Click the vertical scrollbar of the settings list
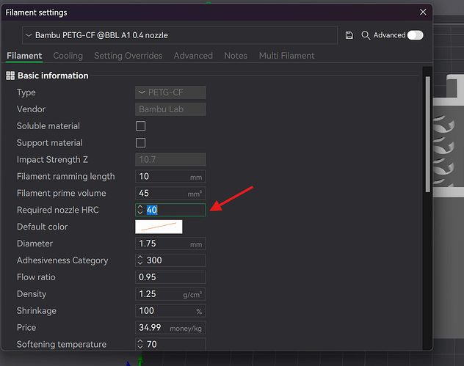 click(427, 134)
